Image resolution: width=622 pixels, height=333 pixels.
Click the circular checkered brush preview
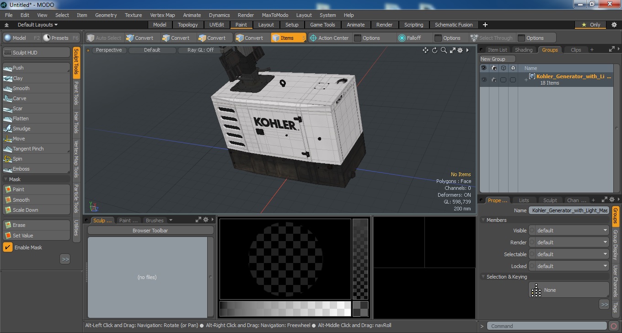pyautogui.click(x=285, y=259)
